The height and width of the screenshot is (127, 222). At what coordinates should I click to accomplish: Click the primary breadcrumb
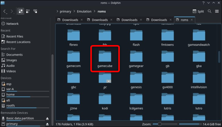[65, 11]
